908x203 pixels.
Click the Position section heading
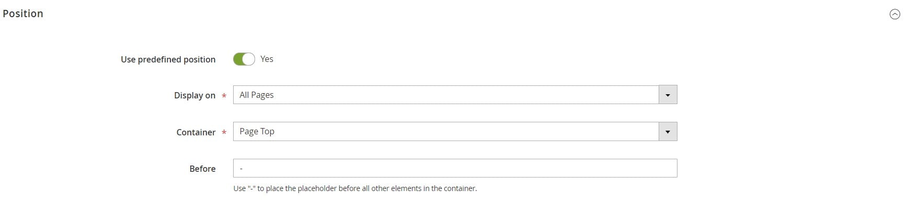(23, 14)
